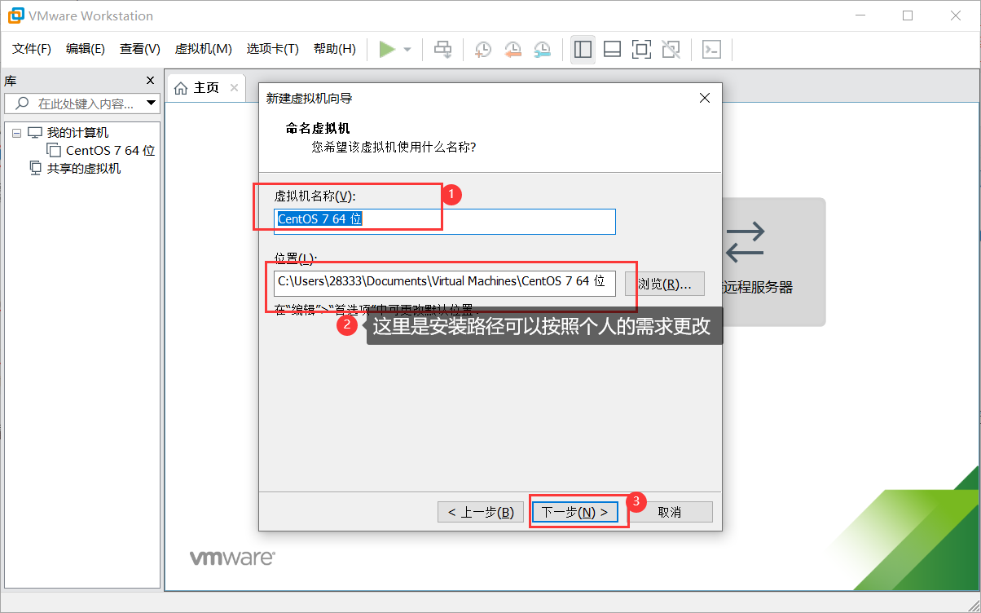This screenshot has height=613, width=981.
Task: Click the 取消 cancel button
Action: pos(670,512)
